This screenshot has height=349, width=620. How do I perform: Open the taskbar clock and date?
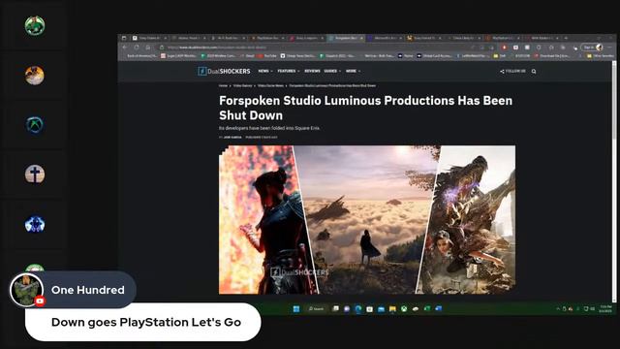click(605, 308)
